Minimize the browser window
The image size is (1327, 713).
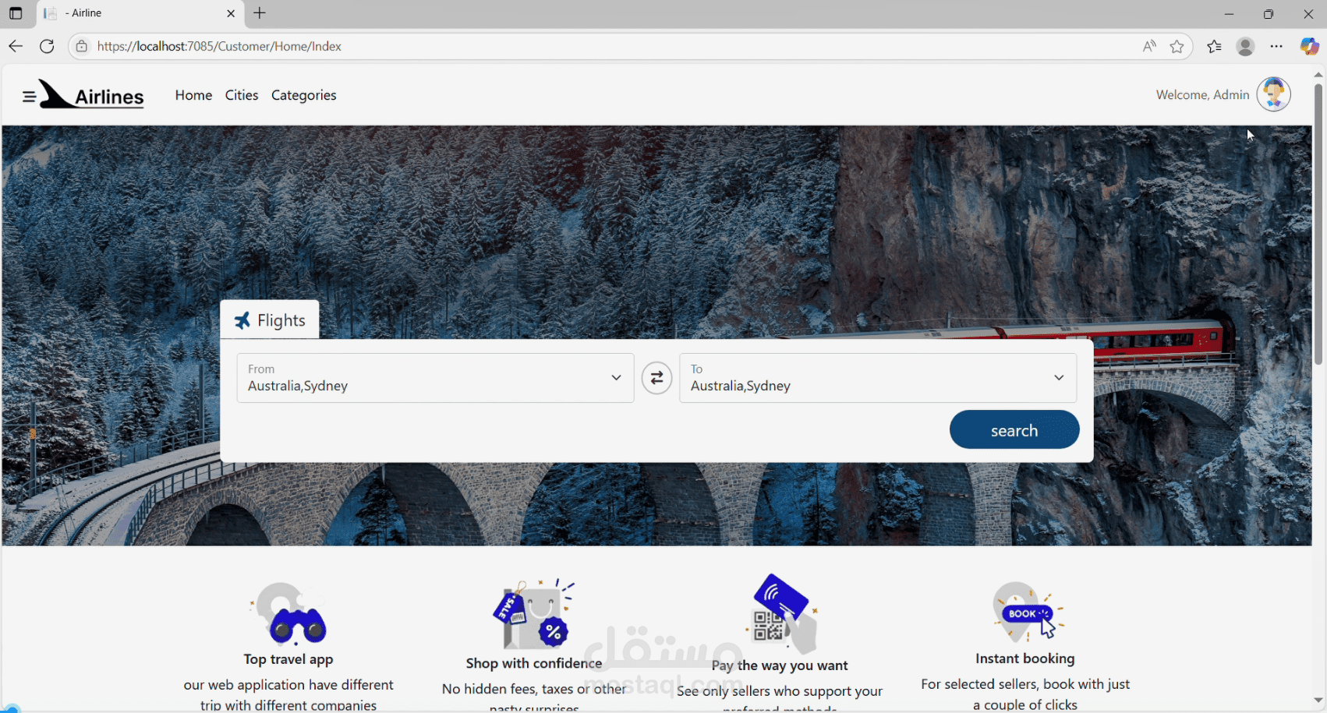tap(1230, 14)
